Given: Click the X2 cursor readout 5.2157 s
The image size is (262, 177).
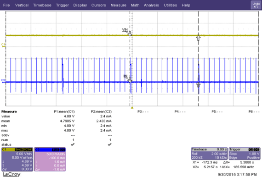Looking at the screenshot, I should pos(211,167).
